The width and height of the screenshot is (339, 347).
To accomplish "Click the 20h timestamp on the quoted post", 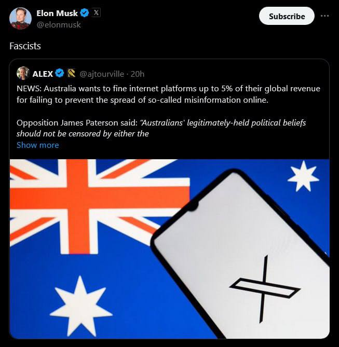I will (x=138, y=74).
